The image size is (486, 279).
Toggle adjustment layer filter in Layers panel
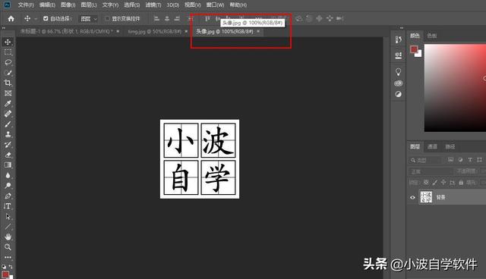(460, 160)
